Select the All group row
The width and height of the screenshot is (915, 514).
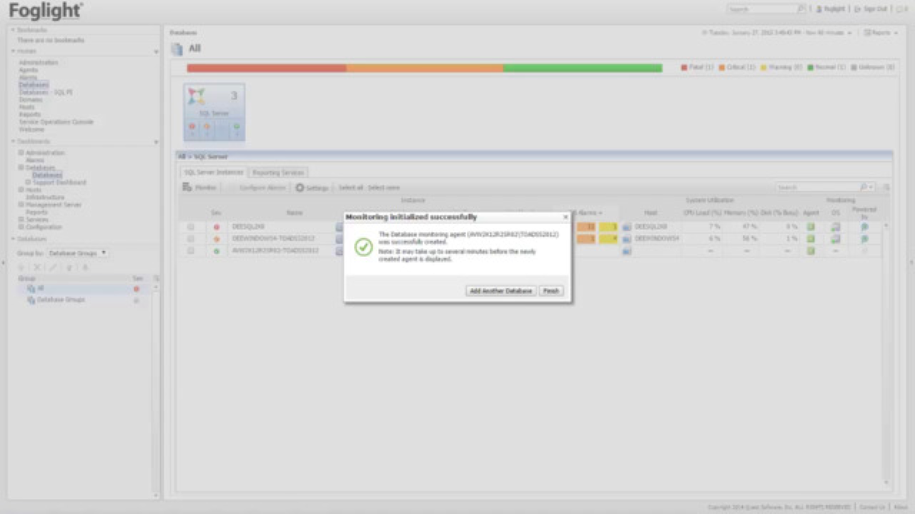[84, 288]
